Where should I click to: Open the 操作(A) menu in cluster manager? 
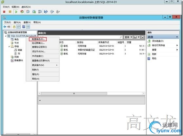point(17,22)
